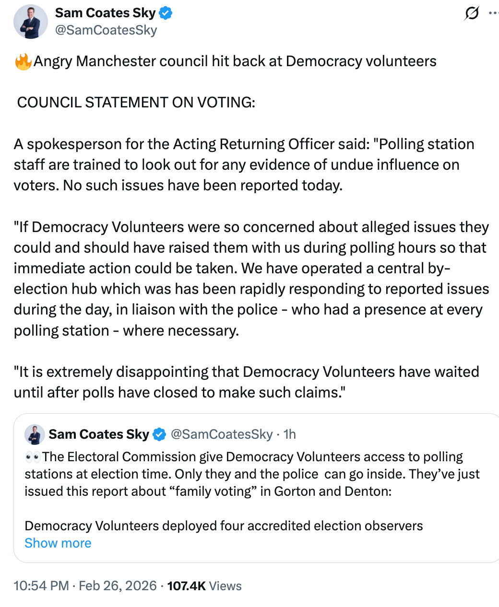Image resolution: width=499 pixels, height=607 pixels.
Task: Open the Grok explain icon
Action: [472, 13]
